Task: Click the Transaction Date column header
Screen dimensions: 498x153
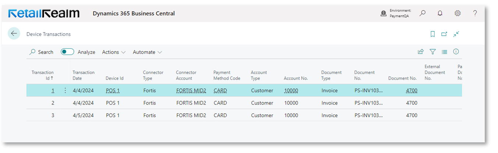Action: tap(83, 75)
